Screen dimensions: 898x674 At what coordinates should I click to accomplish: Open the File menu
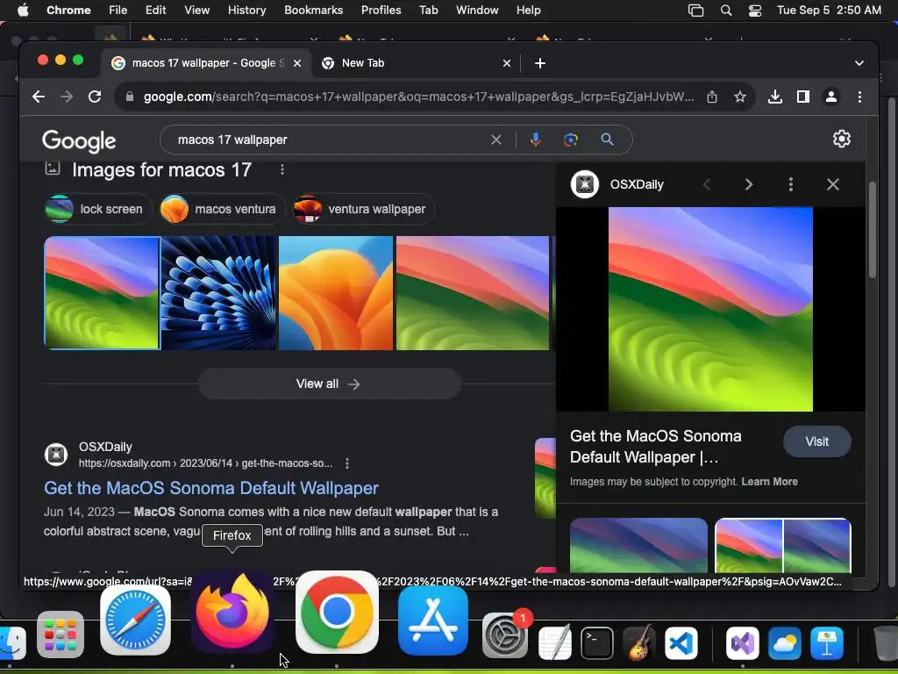118,11
